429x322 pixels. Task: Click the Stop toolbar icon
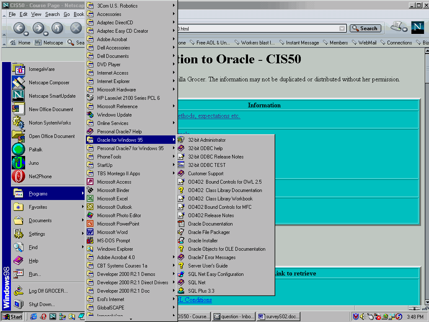pos(76,28)
